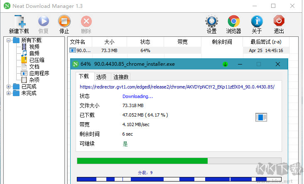The image size is (304, 184).
Task: Sort by 大小 column header
Action: point(109,42)
